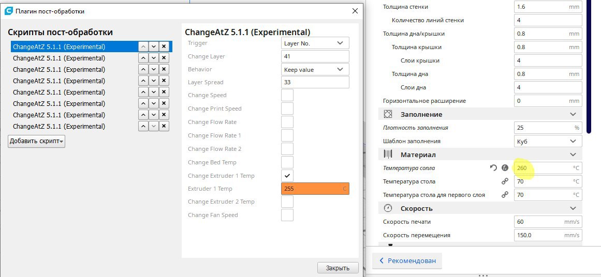Viewport: 601px width, 277px height.
Task: Edit the Скорость перемещения field showing 150.0
Action: click(x=548, y=235)
